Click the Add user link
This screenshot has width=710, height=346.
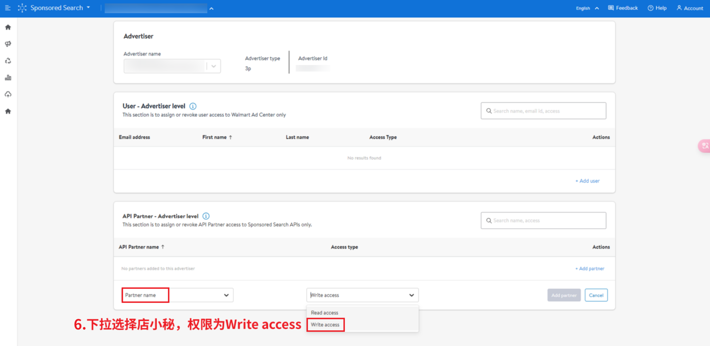(588, 181)
